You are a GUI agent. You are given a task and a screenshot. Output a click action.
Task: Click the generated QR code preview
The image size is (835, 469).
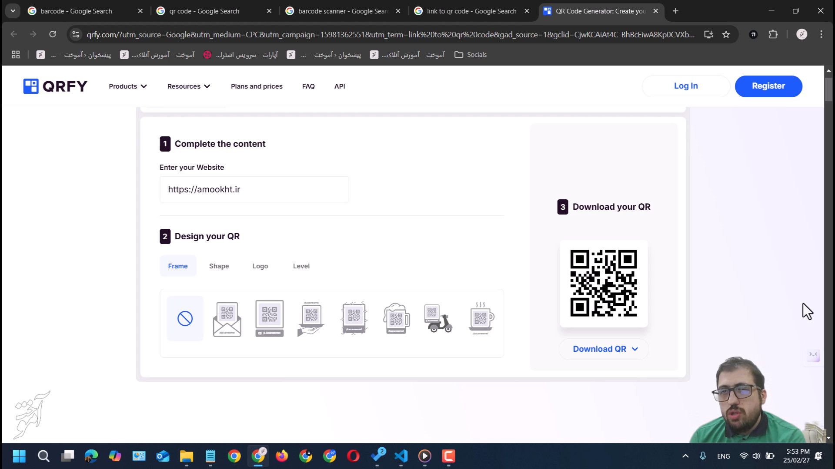pos(604,283)
